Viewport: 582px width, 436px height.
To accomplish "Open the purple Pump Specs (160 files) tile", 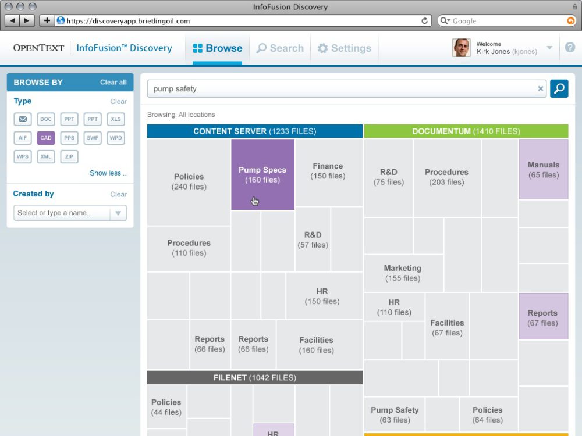I will point(262,174).
